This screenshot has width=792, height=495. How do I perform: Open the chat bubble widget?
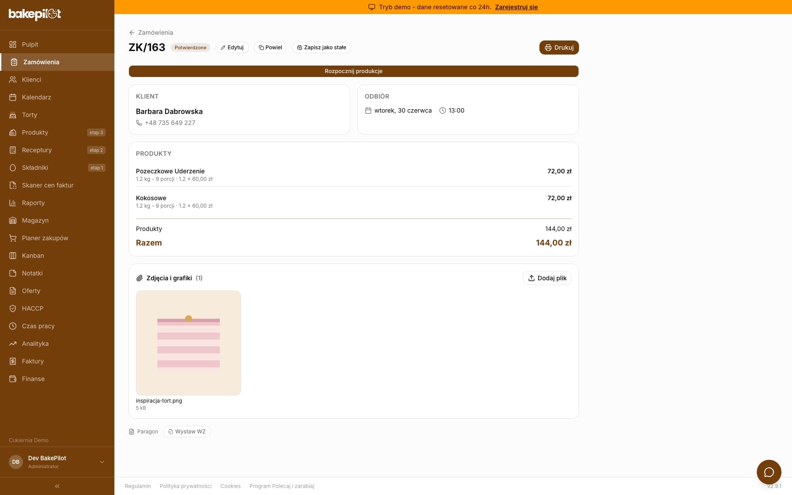(769, 472)
